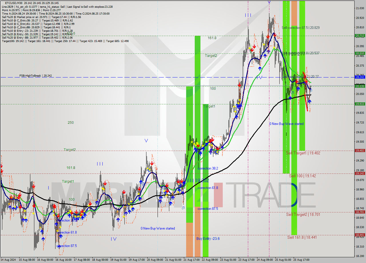Select the Sell Target2 | 18.701 label
The image size is (366, 263).
303,214
